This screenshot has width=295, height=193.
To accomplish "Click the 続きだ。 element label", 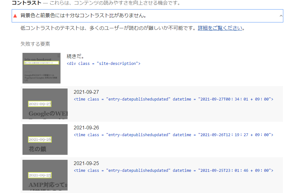I will [75, 57].
